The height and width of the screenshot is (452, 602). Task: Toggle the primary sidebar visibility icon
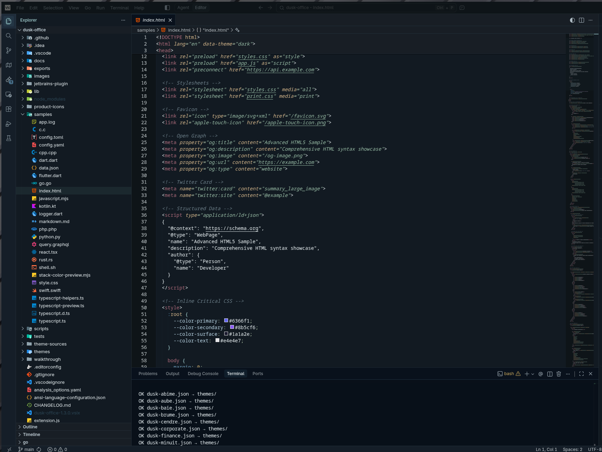[167, 8]
